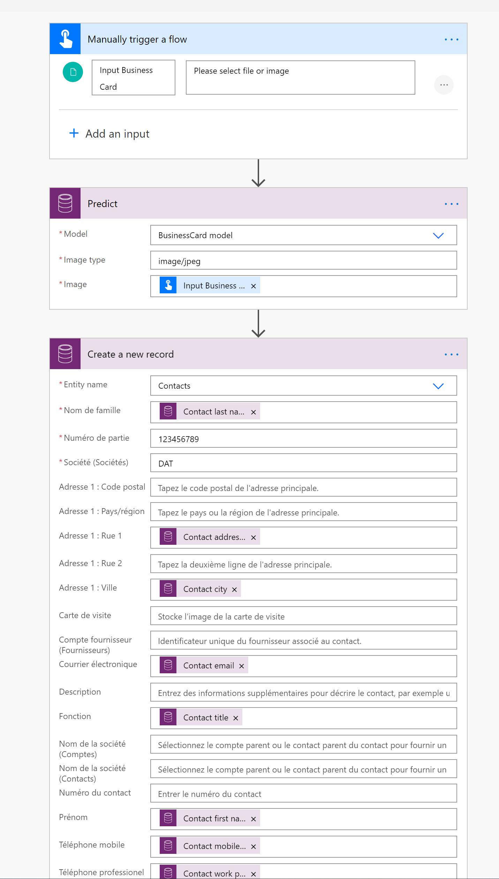The image size is (499, 879).
Task: Click the Nom de la société (Comptes) field
Action: 304,744
